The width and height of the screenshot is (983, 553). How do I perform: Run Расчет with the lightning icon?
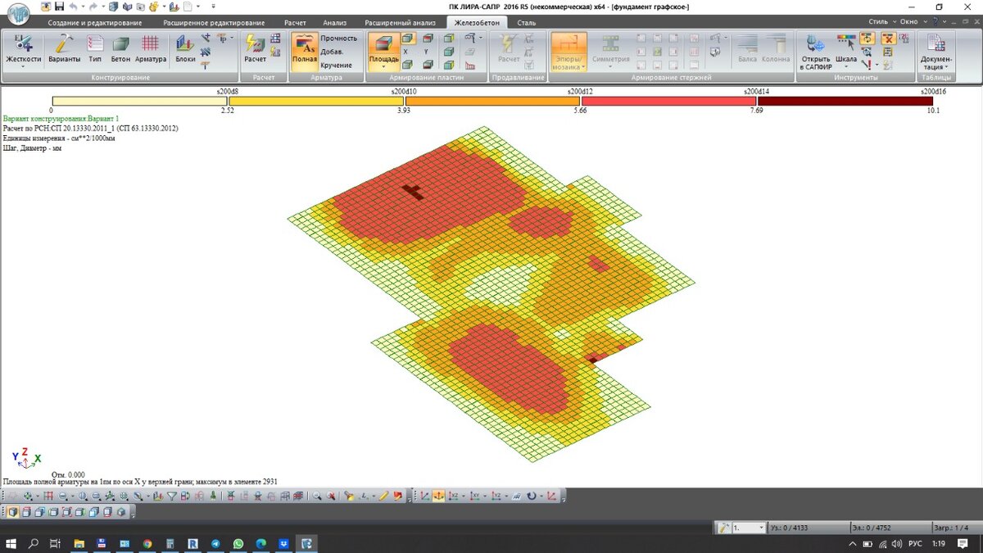click(x=255, y=49)
